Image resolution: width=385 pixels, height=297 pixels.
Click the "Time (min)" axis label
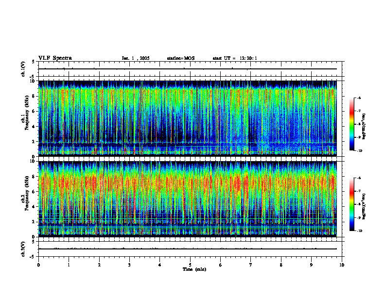click(194, 269)
